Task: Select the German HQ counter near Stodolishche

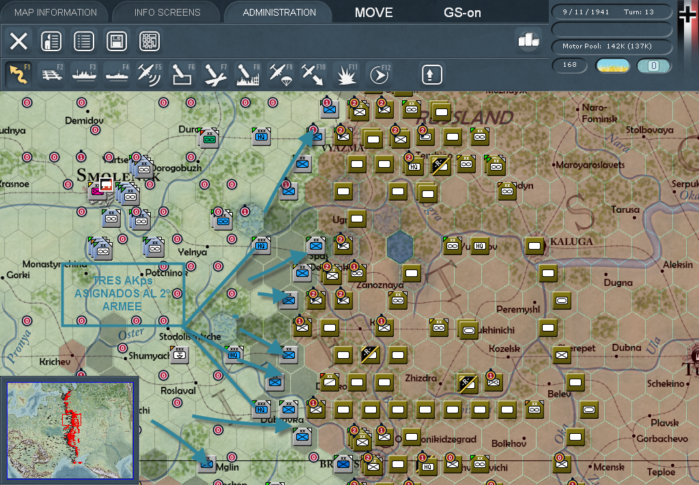Action: (234, 355)
